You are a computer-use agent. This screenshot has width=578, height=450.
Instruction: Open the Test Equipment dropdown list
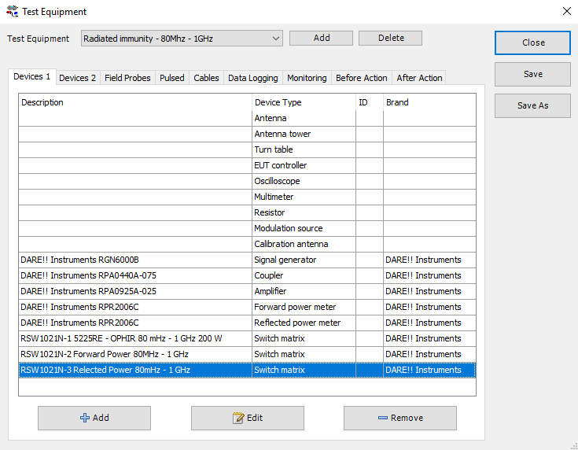click(x=275, y=39)
